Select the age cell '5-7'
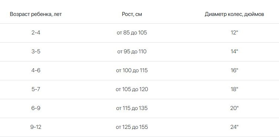Viewport: 279px width, 137px height. (36, 89)
